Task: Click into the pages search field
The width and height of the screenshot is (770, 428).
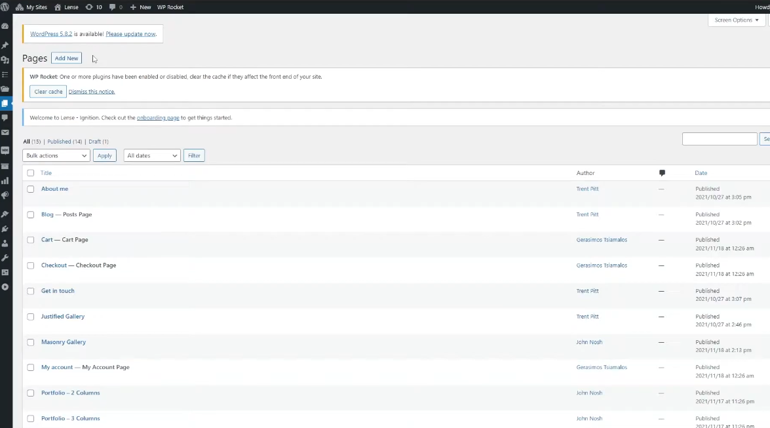Action: coord(719,139)
